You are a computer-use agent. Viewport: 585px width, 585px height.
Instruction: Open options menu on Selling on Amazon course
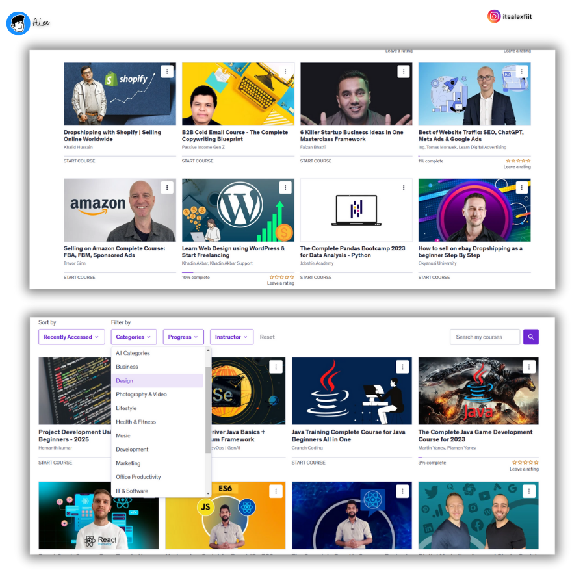(x=167, y=187)
